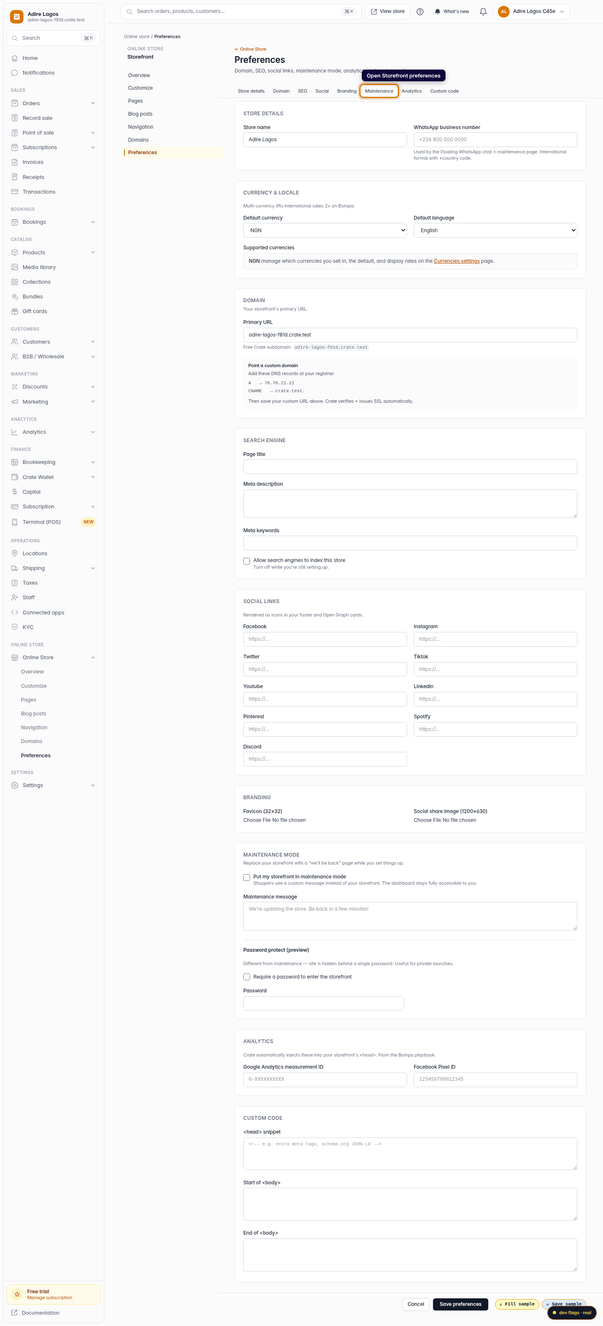
Task: Switch to Maintenance tab
Action: (x=379, y=91)
